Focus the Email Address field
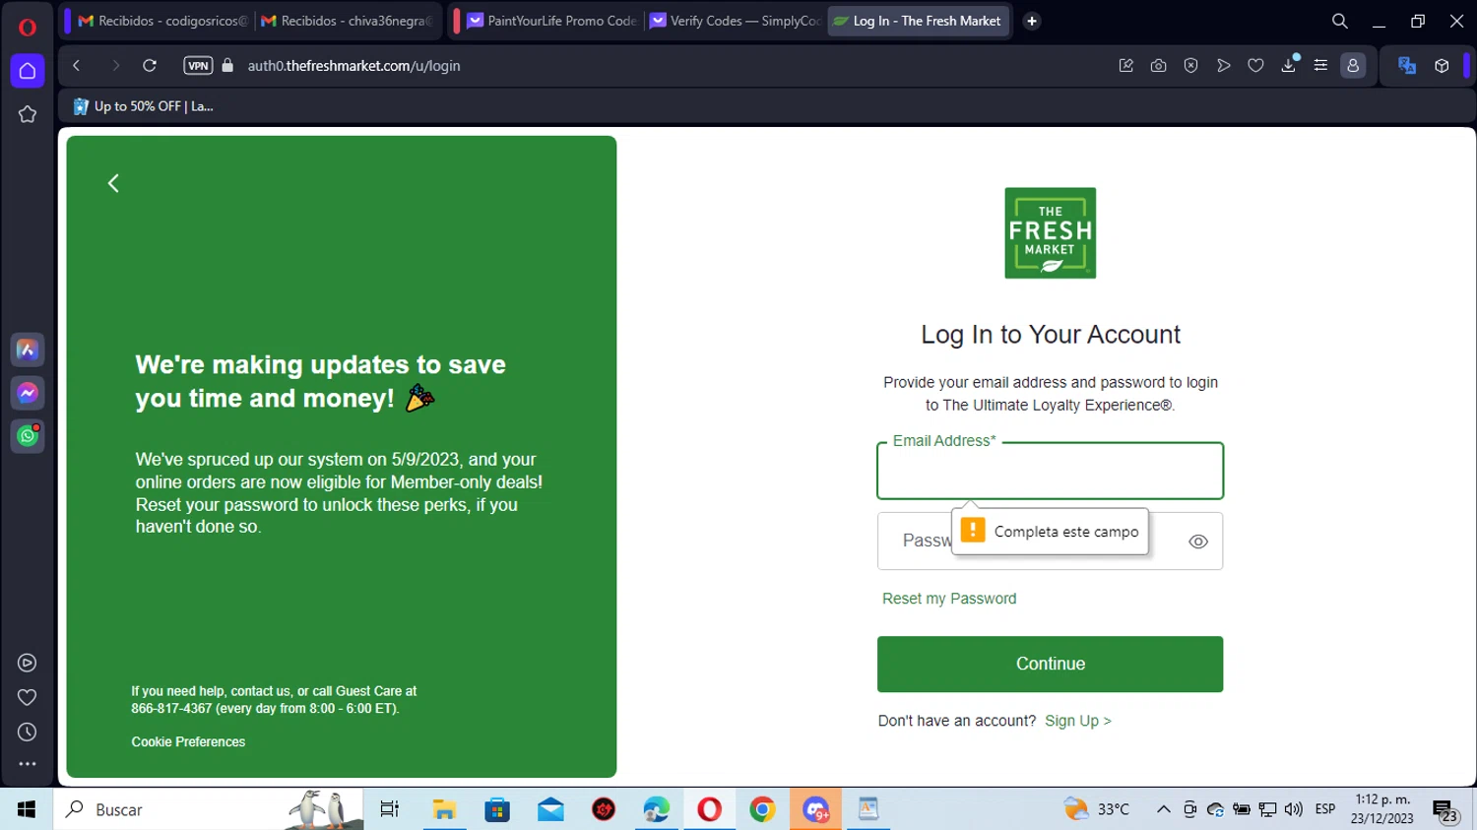The image size is (1477, 830). [1051, 471]
